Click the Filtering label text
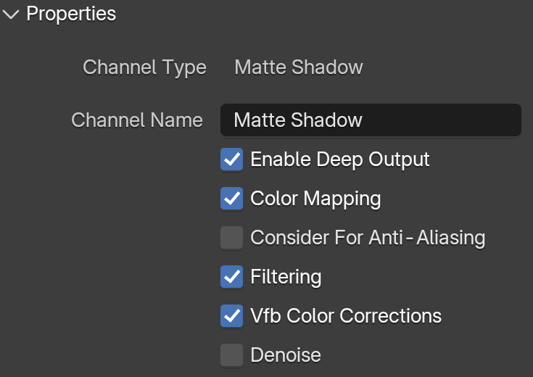Screen dimensions: 533x377 tap(286, 277)
